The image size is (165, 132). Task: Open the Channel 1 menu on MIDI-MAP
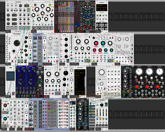coord(80,75)
